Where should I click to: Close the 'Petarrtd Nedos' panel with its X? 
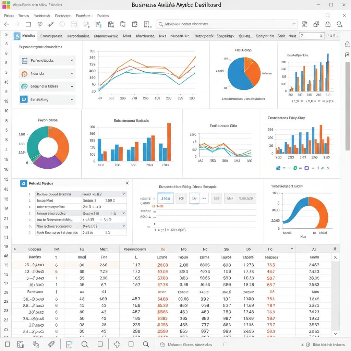click(127, 183)
